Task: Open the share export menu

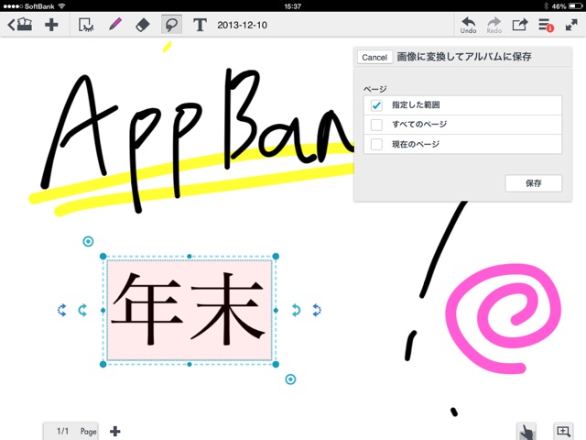Action: [x=519, y=25]
